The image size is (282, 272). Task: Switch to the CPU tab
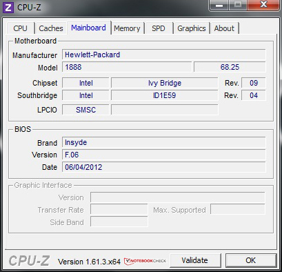pos(21,28)
